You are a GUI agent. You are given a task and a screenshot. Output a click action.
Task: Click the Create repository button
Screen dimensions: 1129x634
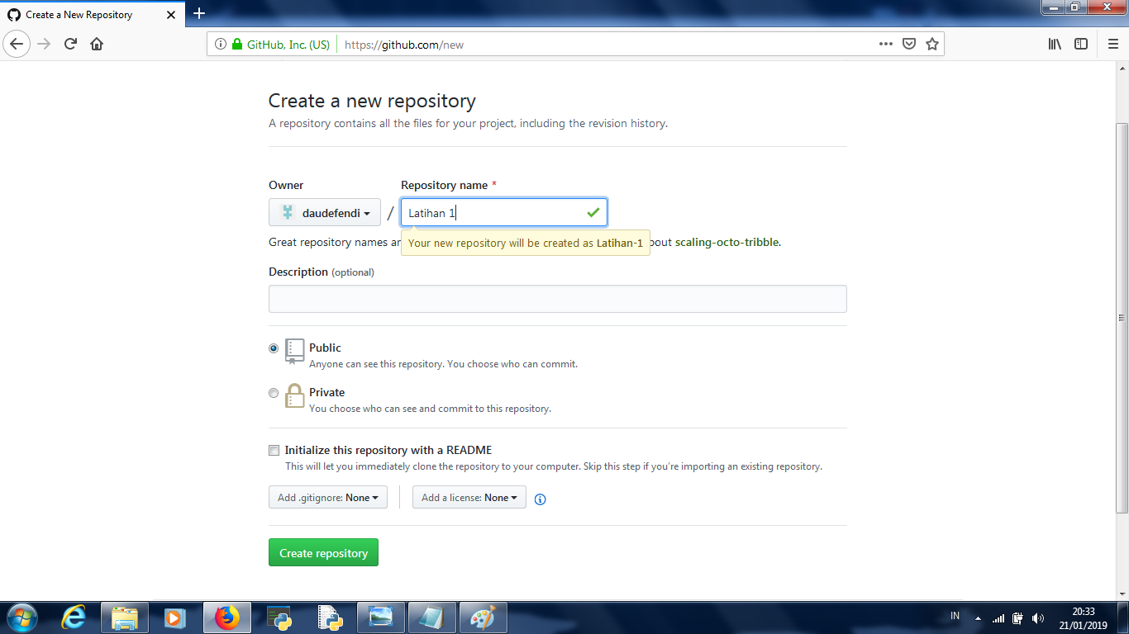click(x=323, y=552)
